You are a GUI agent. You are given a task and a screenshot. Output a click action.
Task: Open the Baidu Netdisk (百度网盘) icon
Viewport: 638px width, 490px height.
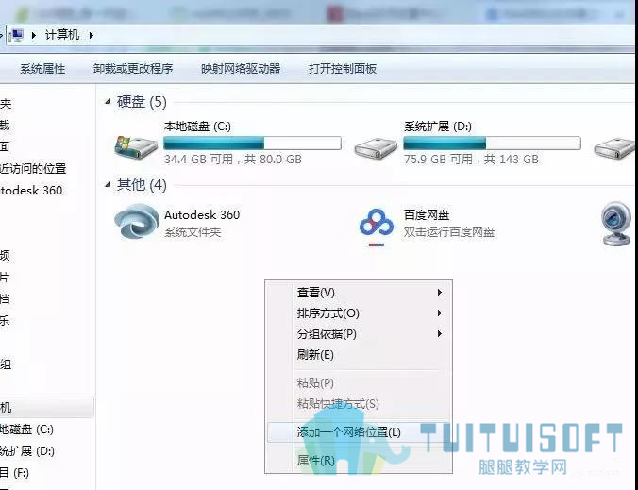pos(377,227)
